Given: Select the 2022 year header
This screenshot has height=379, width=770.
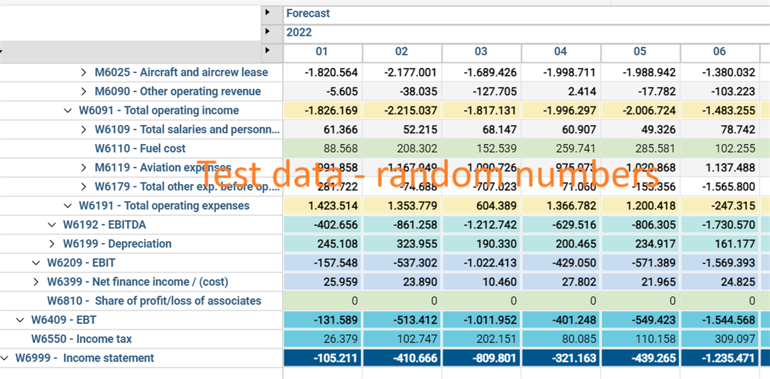Looking at the screenshot, I should click(x=299, y=32).
